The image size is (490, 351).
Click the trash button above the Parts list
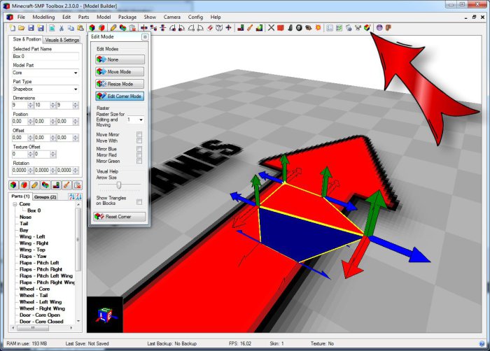(x=77, y=185)
